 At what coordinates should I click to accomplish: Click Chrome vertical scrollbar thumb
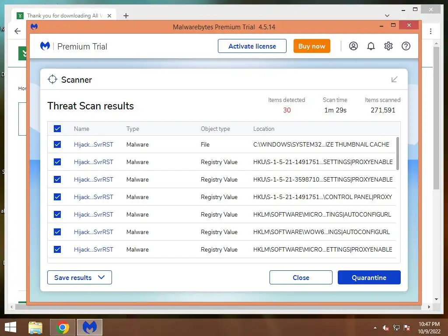tap(436, 118)
